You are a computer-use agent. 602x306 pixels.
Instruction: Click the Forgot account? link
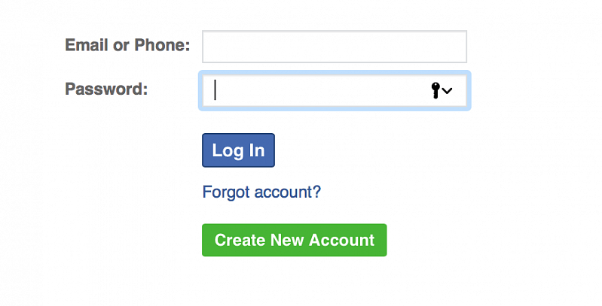pos(261,192)
